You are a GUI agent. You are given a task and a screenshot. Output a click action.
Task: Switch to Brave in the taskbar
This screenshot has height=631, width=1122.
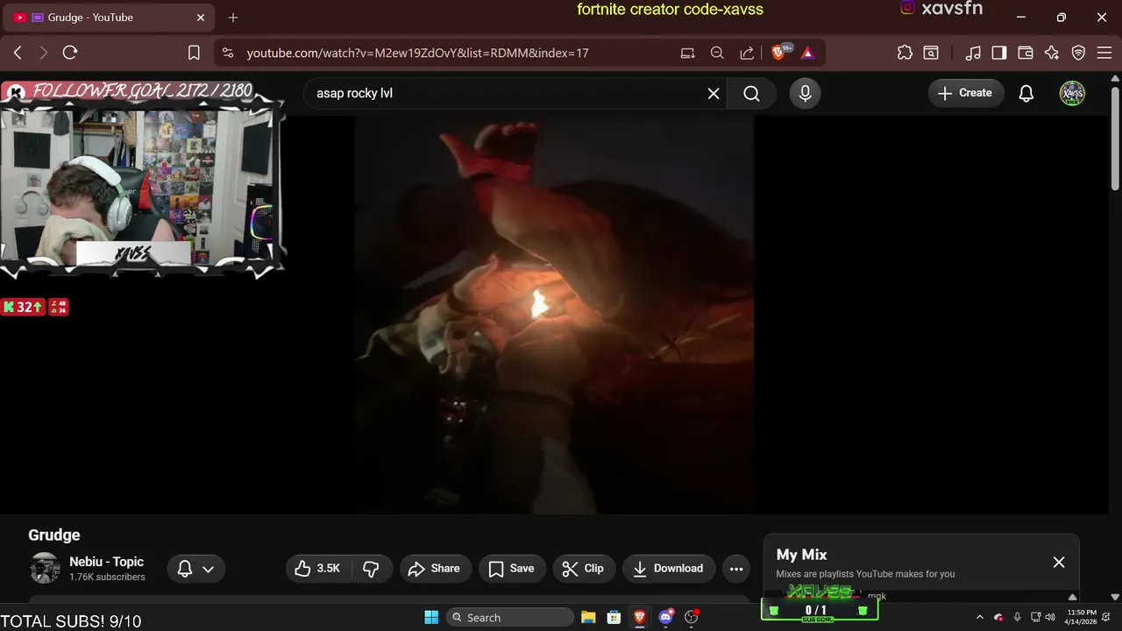tap(640, 617)
